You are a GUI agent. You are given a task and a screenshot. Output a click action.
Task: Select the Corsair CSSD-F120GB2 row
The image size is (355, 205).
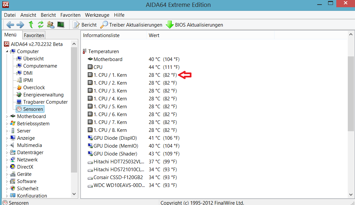132,177
